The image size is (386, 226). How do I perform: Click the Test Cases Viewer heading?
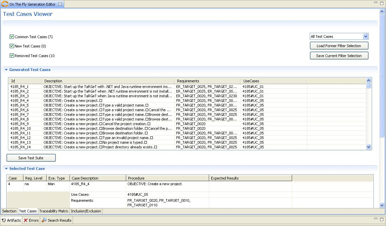coord(28,14)
